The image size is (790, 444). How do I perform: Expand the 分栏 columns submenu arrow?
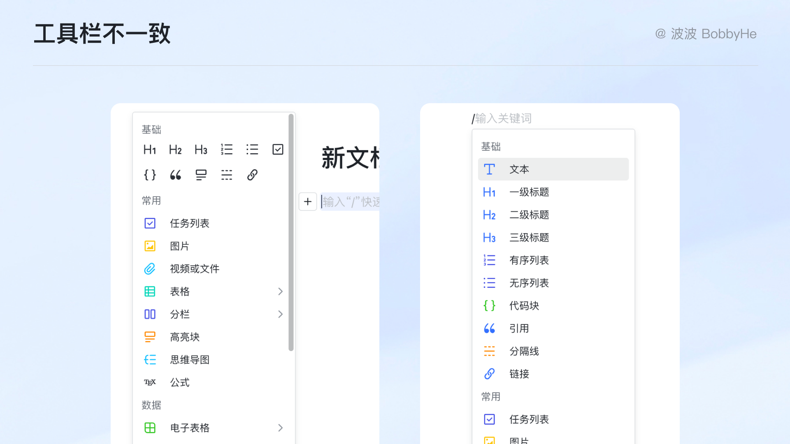280,314
